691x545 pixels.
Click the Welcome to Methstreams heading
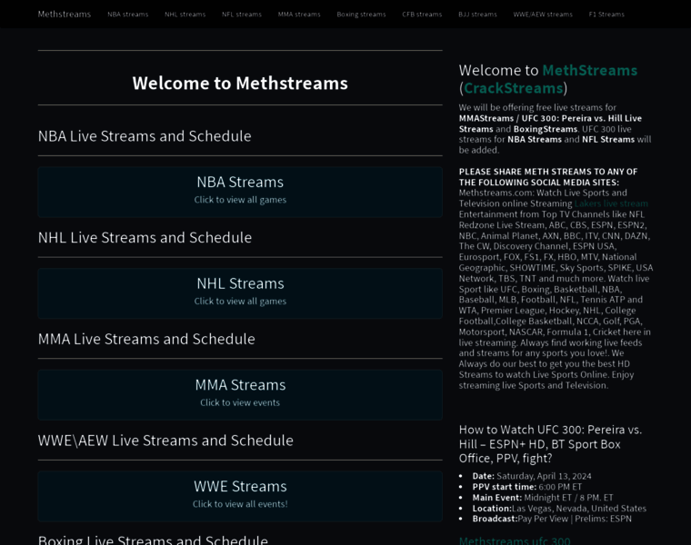pyautogui.click(x=240, y=84)
